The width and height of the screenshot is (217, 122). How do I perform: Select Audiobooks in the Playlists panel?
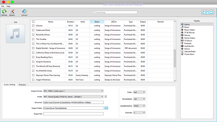[x=189, y=46]
